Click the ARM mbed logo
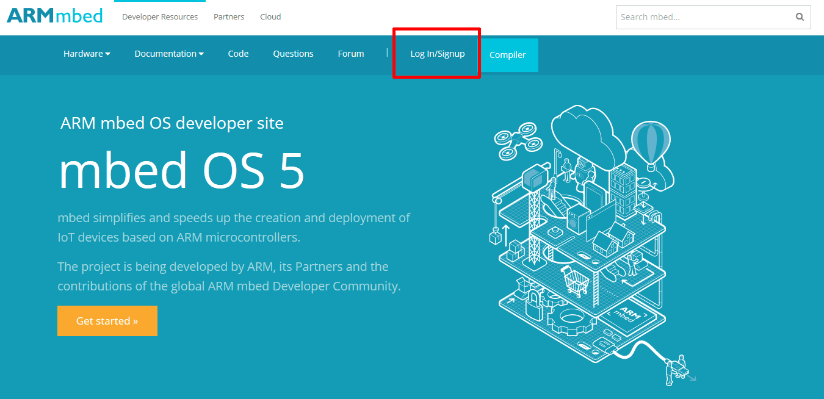 [x=54, y=15]
